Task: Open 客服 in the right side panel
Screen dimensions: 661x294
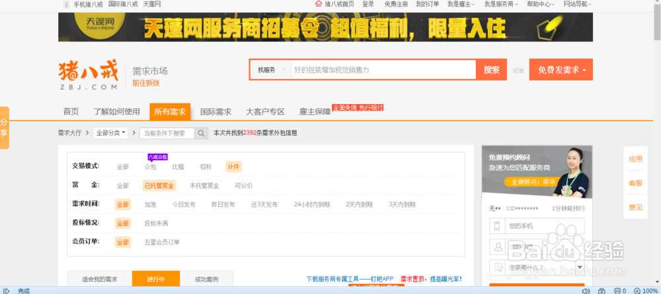Action: click(636, 183)
